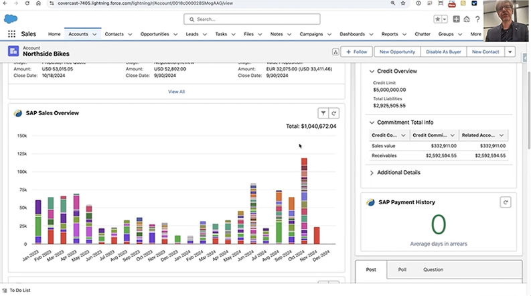Click the browser back arrow
Image resolution: width=531 pixels, height=296 pixels.
[x=5, y=3]
